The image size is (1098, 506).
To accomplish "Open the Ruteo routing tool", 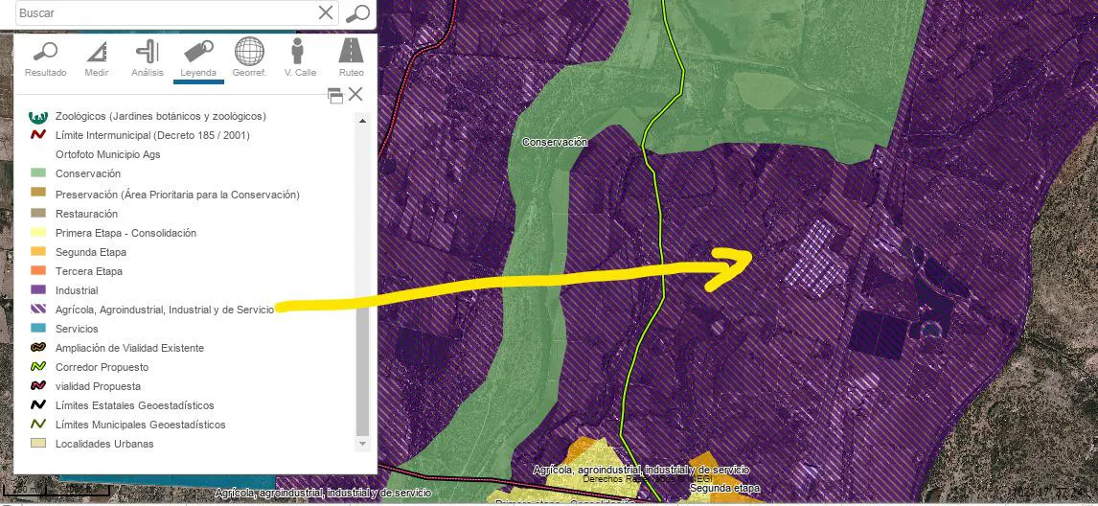I will coord(351,57).
